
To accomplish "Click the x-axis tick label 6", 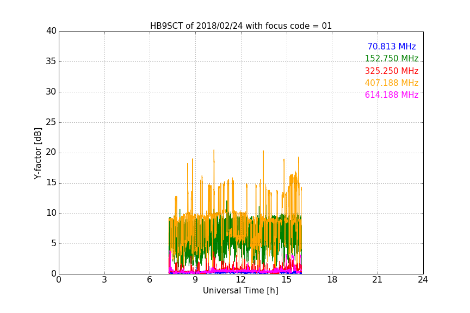I will [150, 280].
